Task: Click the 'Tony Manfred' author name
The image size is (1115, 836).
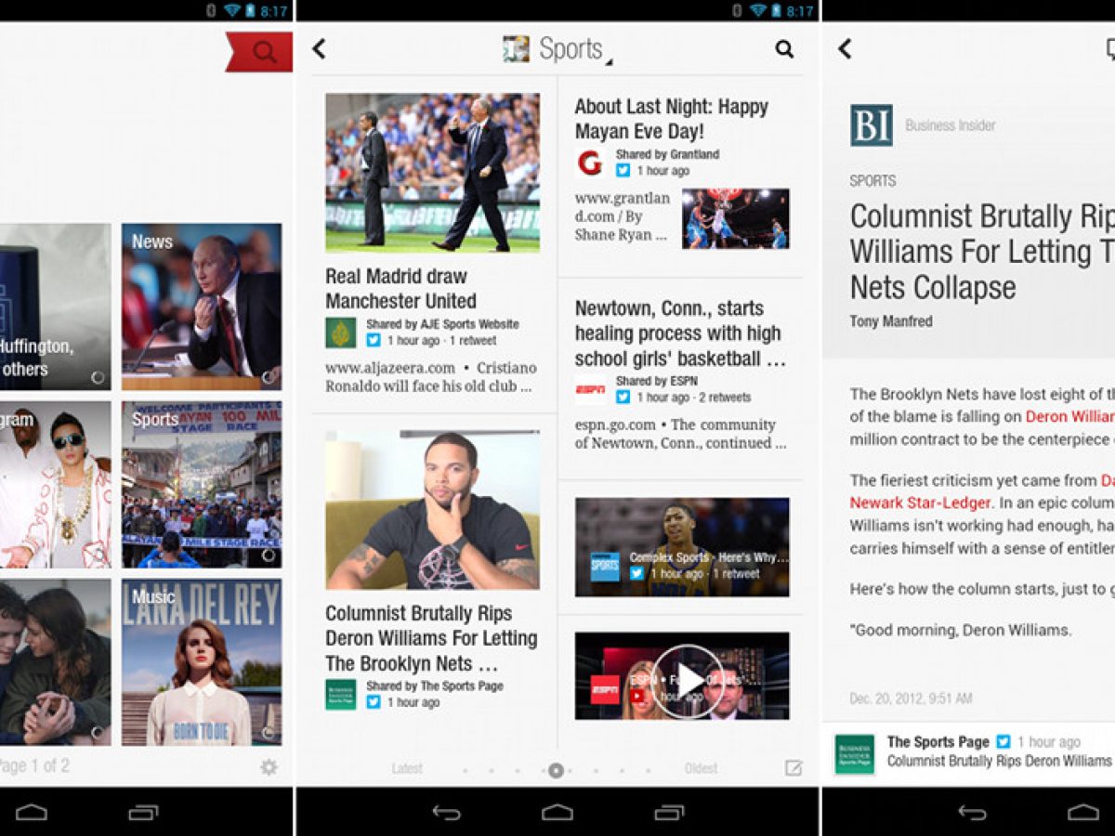Action: [x=891, y=321]
